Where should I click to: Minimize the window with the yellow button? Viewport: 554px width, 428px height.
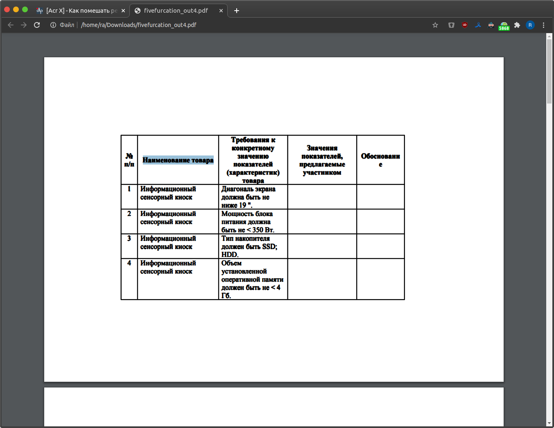tap(16, 9)
